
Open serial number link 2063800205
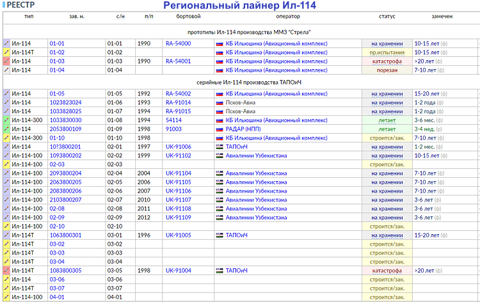pyautogui.click(x=65, y=182)
